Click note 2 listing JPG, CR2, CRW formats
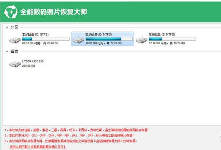Screen dimensions: 221x150 (69, 136)
